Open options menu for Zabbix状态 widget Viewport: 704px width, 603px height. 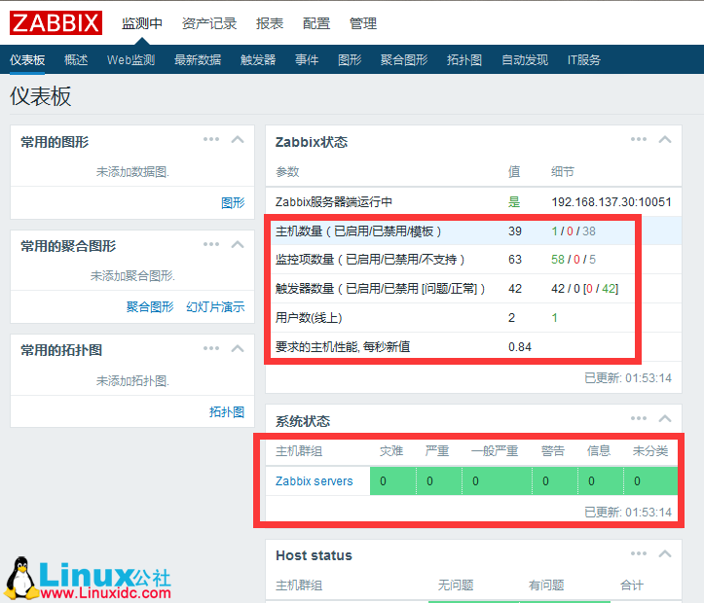pyautogui.click(x=639, y=139)
